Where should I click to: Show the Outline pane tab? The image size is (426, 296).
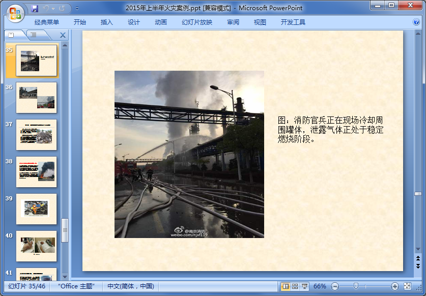[x=34, y=35]
